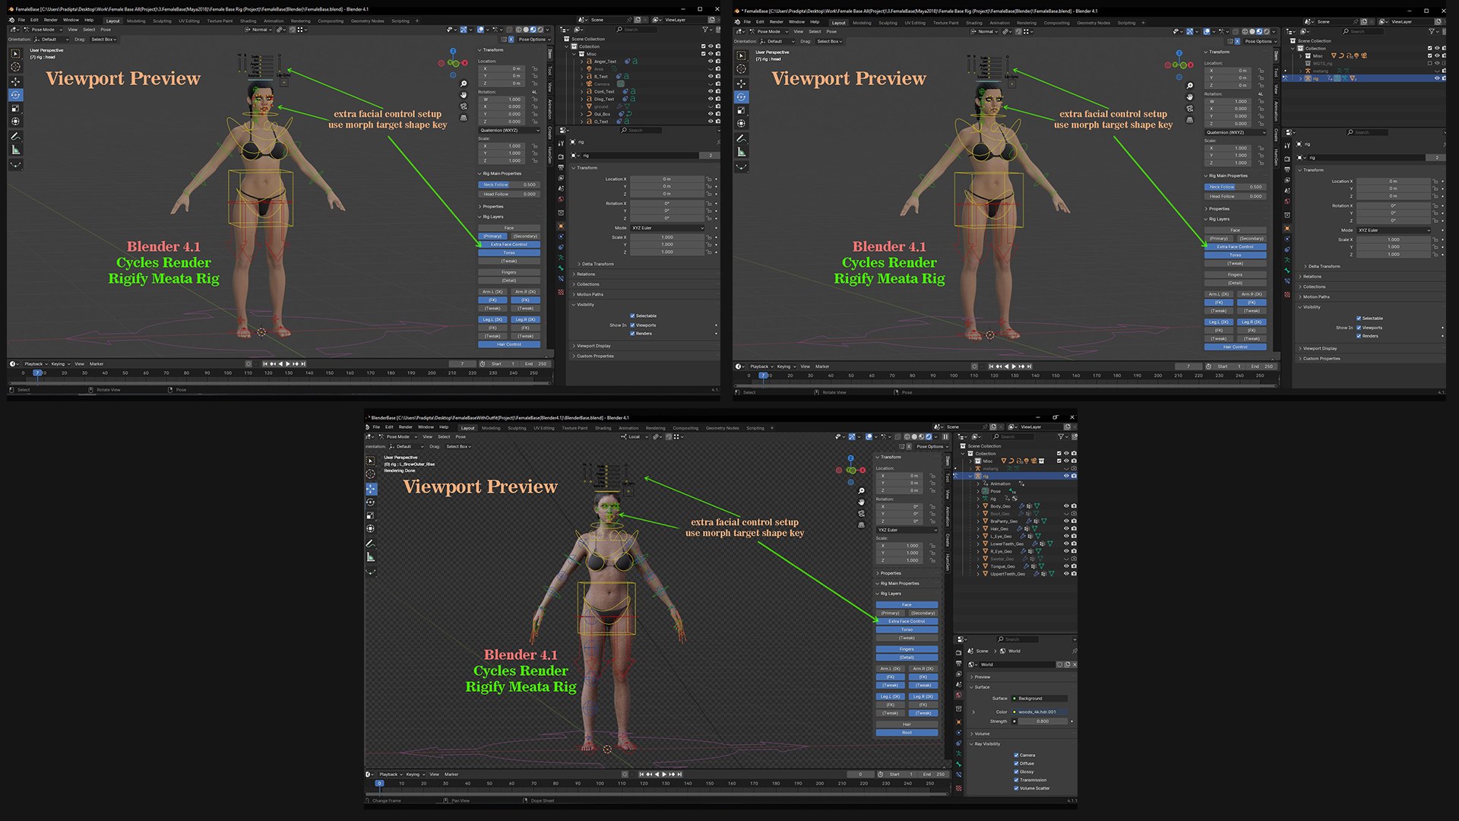Click Extra Face Control button in bottom window
Image resolution: width=1459 pixels, height=821 pixels.
click(x=907, y=621)
